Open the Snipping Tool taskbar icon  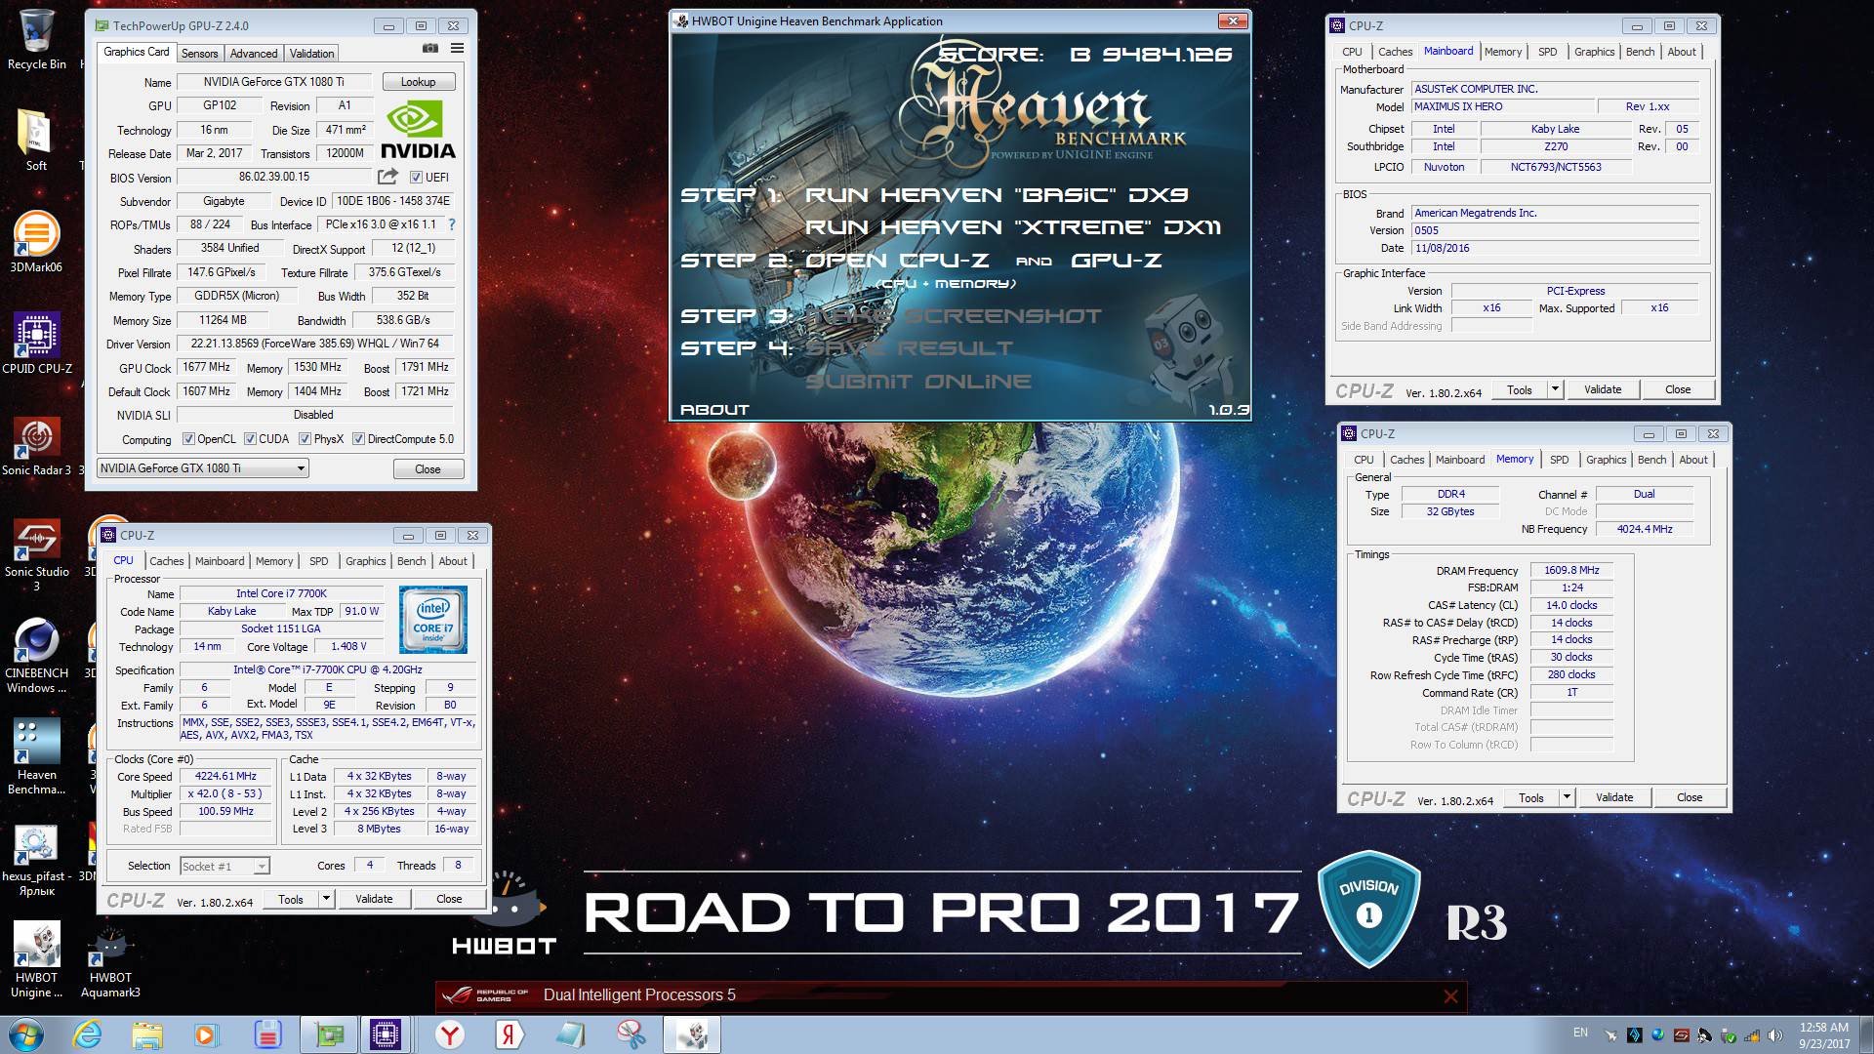(x=631, y=1034)
